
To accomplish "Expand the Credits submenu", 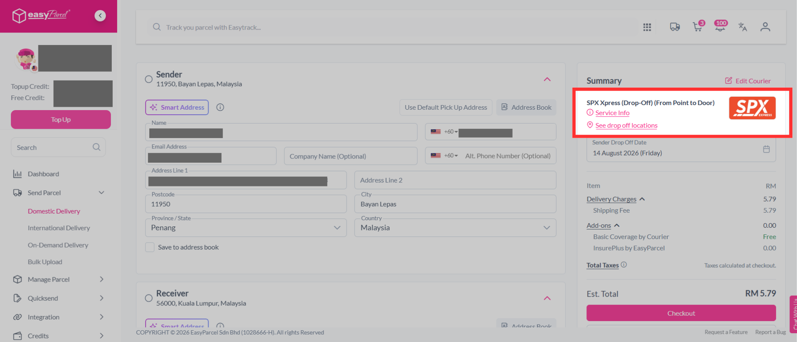I will click(x=101, y=336).
